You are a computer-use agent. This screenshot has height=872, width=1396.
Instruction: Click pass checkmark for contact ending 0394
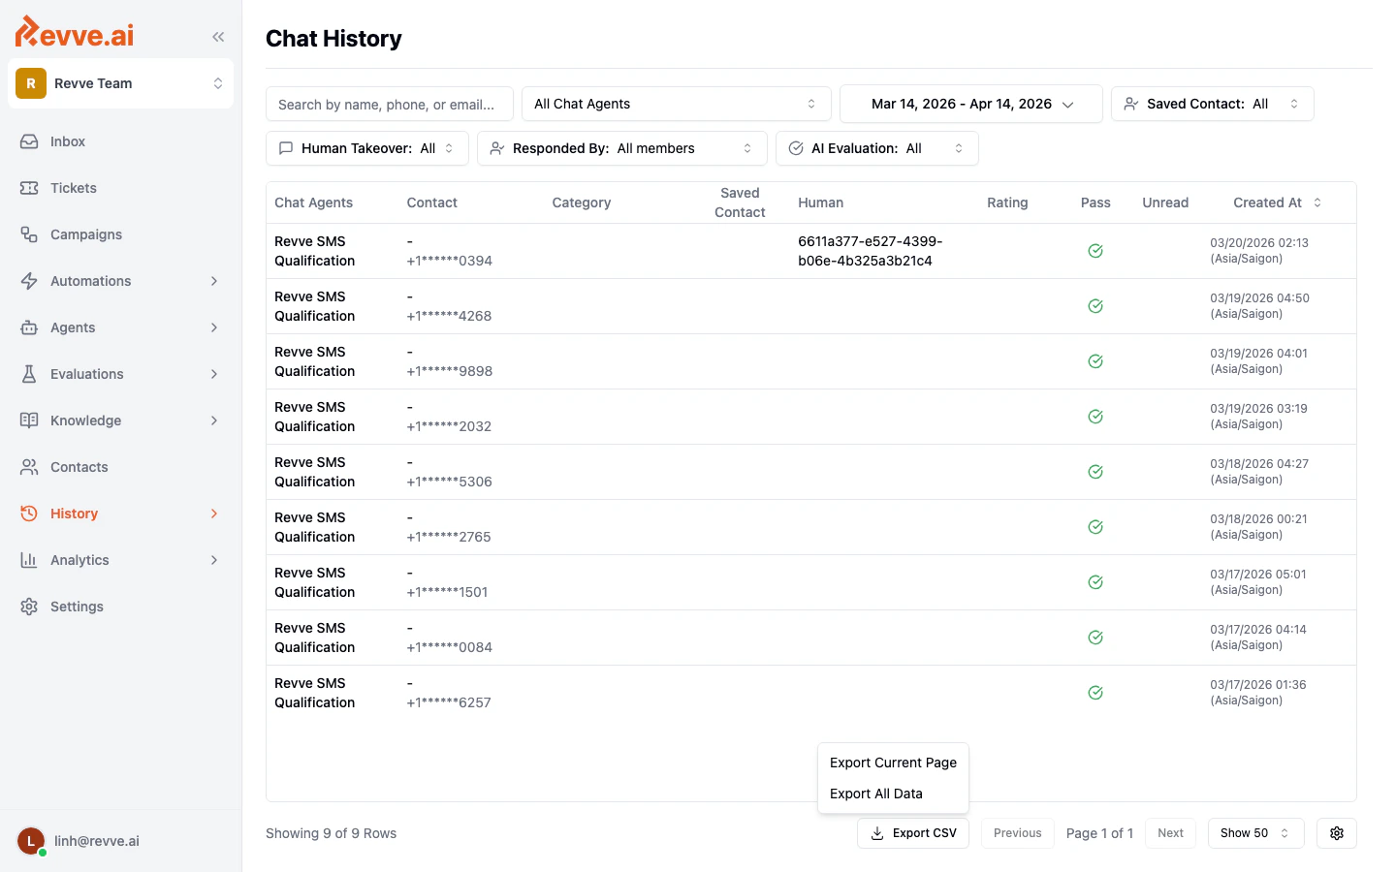1095,251
